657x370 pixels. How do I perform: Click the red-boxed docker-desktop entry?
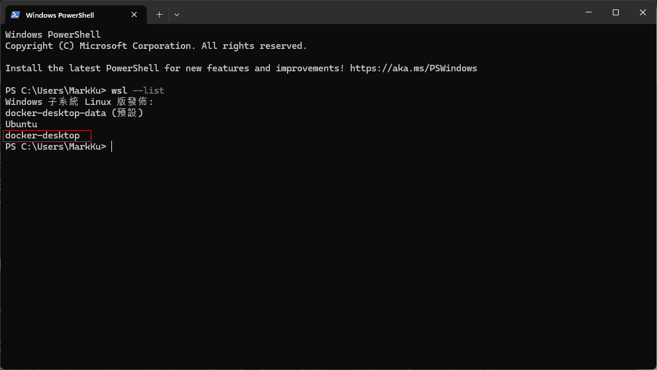pos(42,136)
